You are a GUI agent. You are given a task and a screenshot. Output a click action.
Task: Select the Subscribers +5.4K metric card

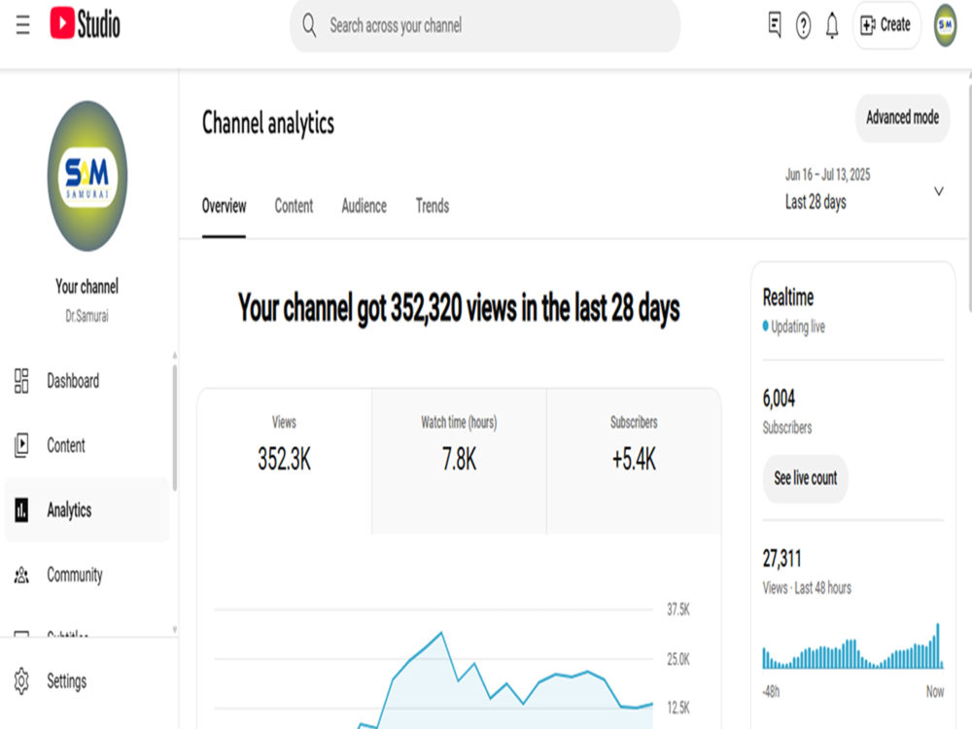[634, 461]
